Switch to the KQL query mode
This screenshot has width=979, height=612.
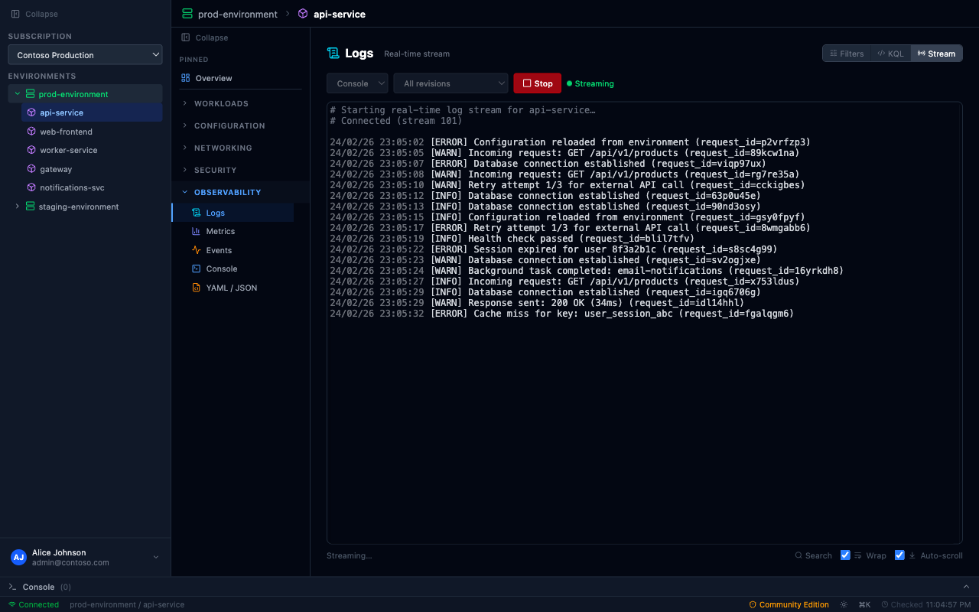click(x=890, y=54)
